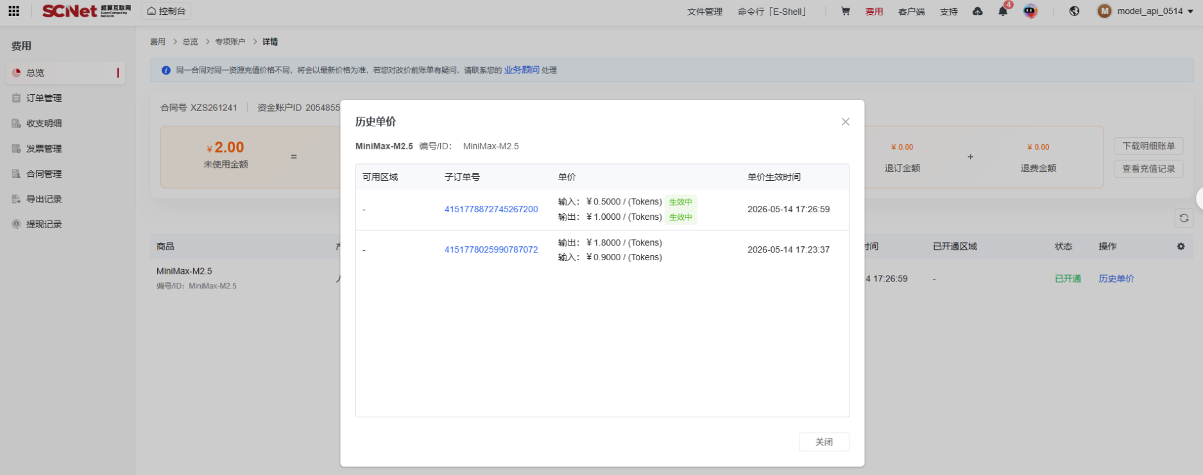The image size is (1203, 475).
Task: Go to 专项账户 in the breadcrumb
Action: click(x=230, y=42)
